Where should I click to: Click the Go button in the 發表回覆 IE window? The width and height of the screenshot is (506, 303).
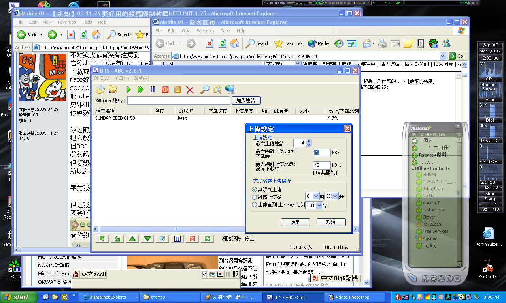(457, 56)
